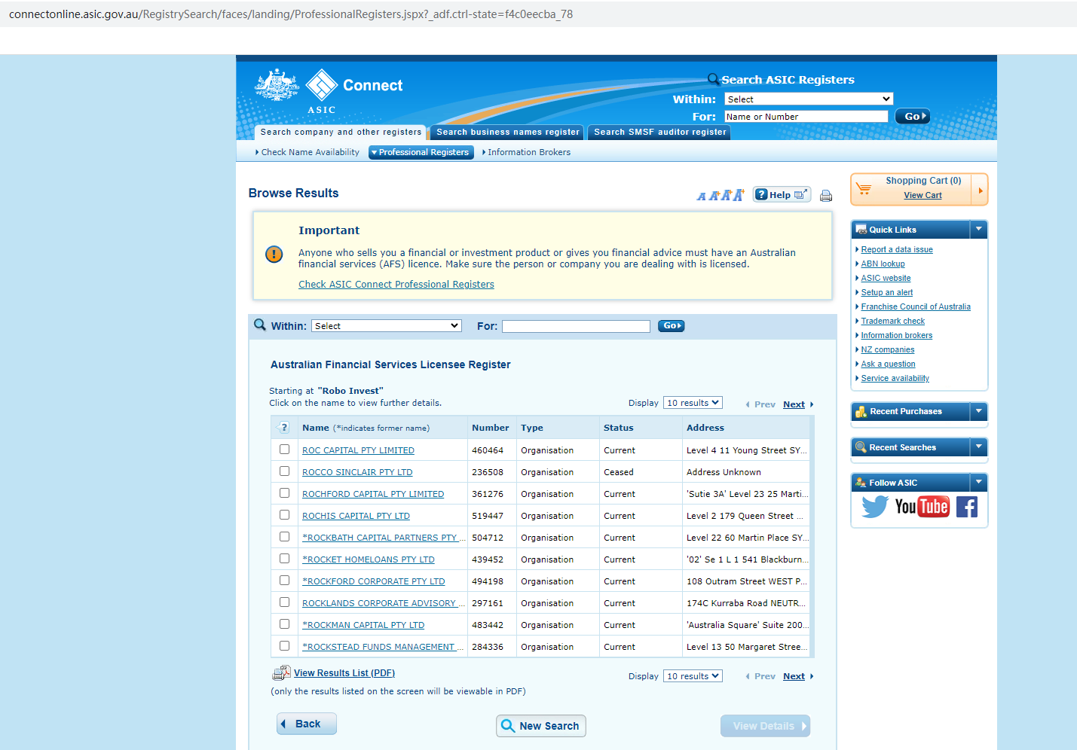Check the ROCKET HOMELOANS PTY LTD box

point(284,559)
